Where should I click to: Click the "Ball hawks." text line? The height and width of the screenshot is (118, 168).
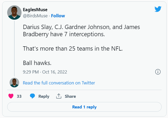[x=37, y=63]
